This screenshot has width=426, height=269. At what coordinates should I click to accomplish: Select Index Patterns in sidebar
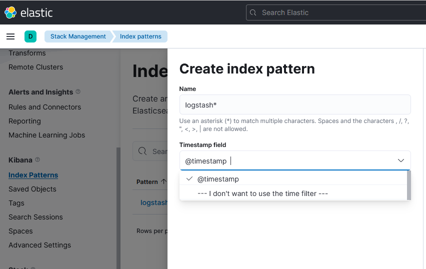click(x=33, y=175)
